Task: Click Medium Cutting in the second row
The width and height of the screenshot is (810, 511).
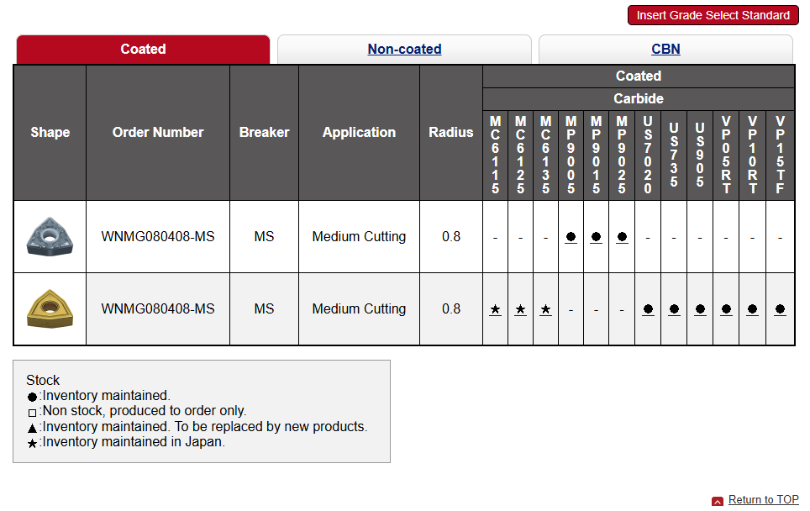Action: 359,309
